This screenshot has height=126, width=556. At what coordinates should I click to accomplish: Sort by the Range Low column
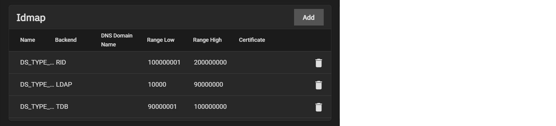tap(161, 40)
